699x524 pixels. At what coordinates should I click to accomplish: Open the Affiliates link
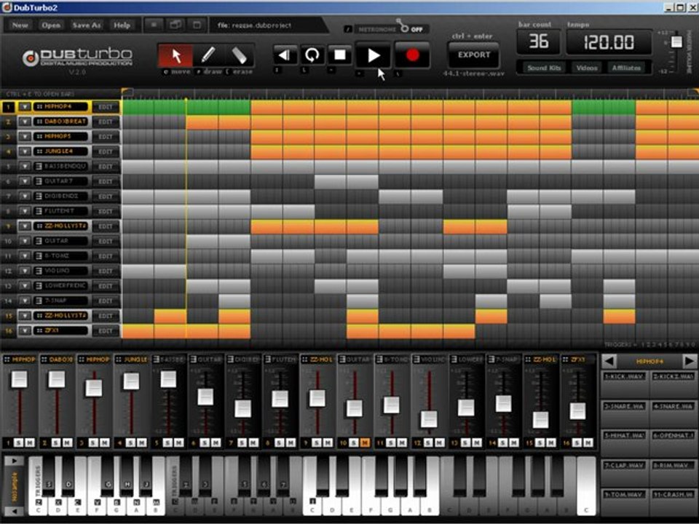626,68
